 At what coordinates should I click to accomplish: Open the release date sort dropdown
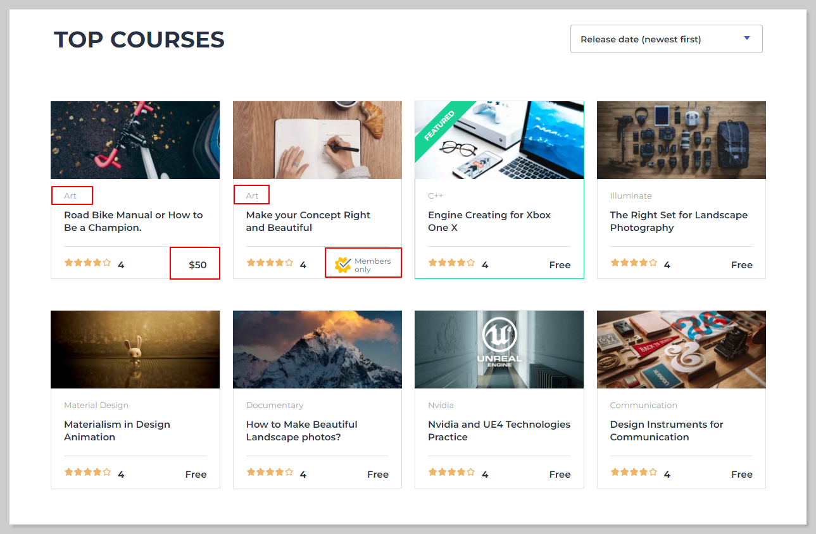coord(665,39)
